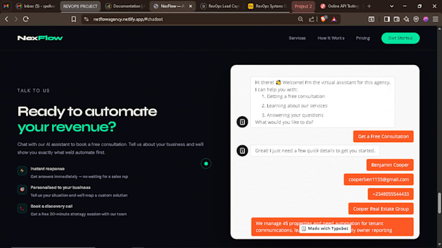Open the browser main hamburger menu
Viewport: 442px width, 248px height.
pyautogui.click(x=435, y=19)
